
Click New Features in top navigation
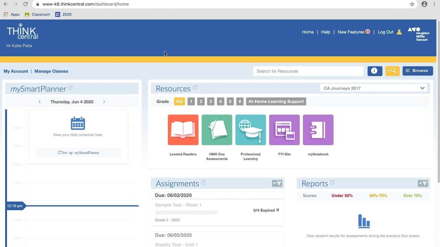pyautogui.click(x=351, y=32)
